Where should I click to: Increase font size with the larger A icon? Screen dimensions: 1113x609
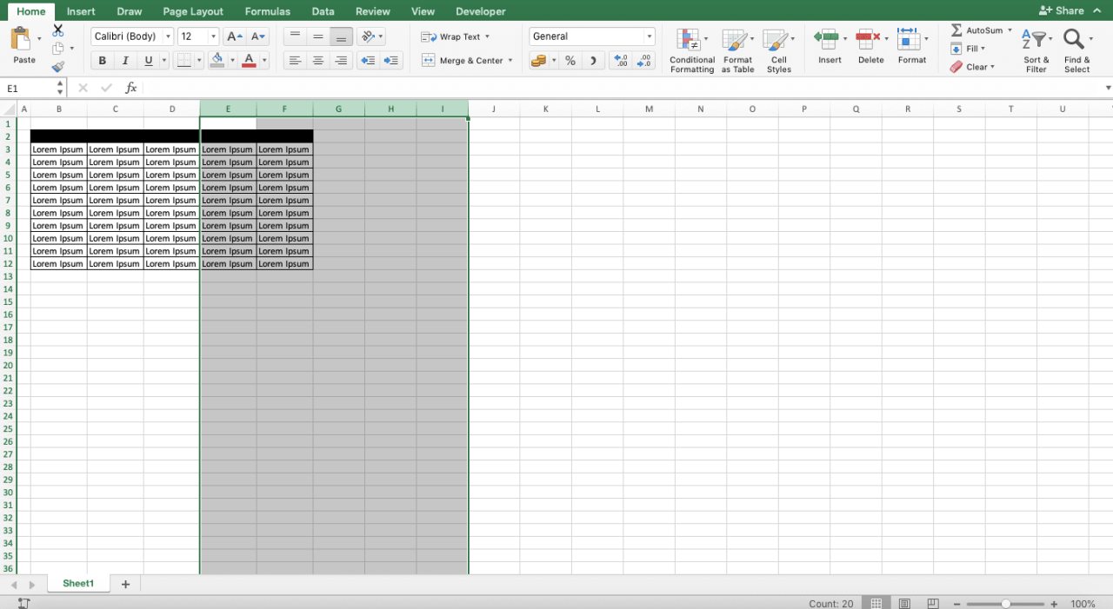click(234, 36)
